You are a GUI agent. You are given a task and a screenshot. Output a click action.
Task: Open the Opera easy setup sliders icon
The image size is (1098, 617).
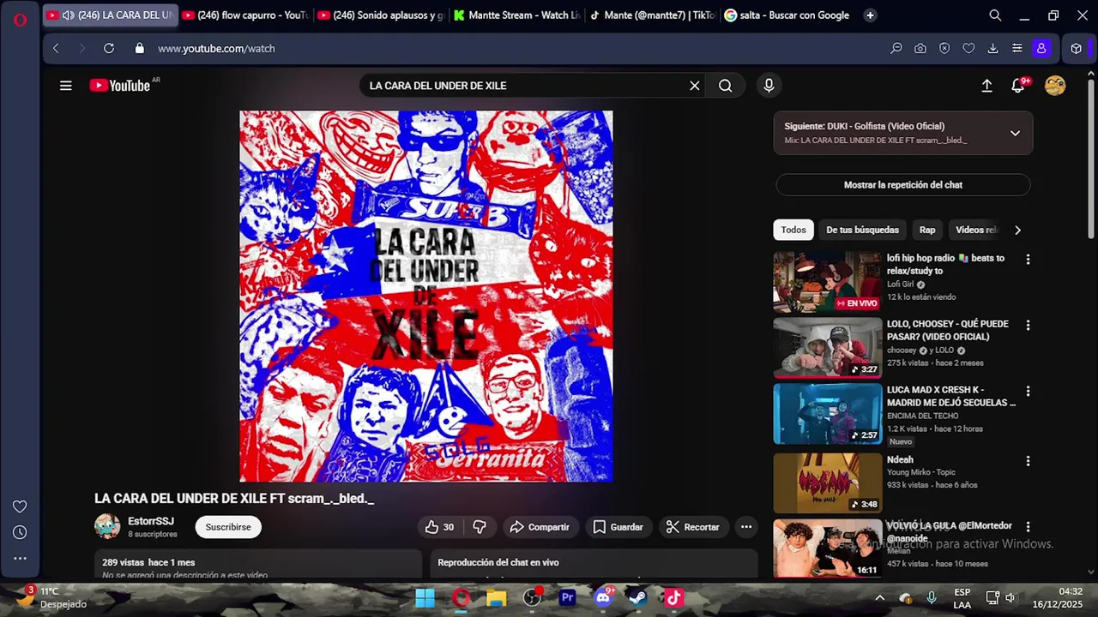point(1017,49)
